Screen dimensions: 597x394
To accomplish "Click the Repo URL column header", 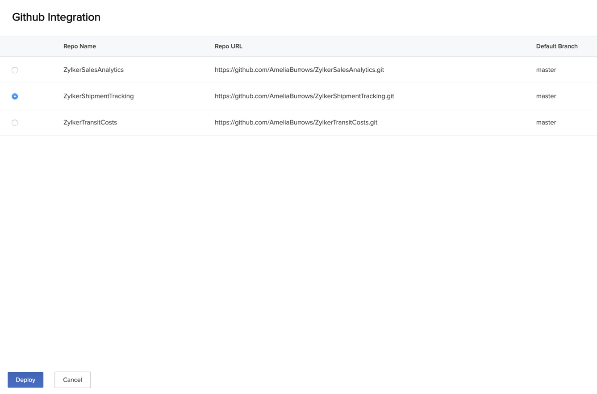I will [x=228, y=46].
